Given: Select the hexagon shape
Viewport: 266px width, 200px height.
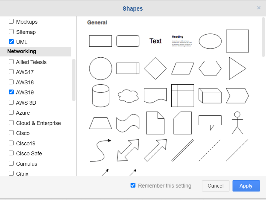Looking at the screenshot, I should coord(210,68).
